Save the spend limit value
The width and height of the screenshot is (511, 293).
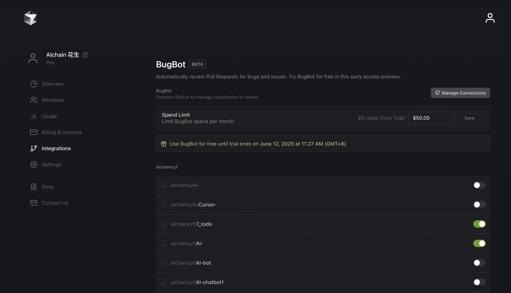(469, 118)
